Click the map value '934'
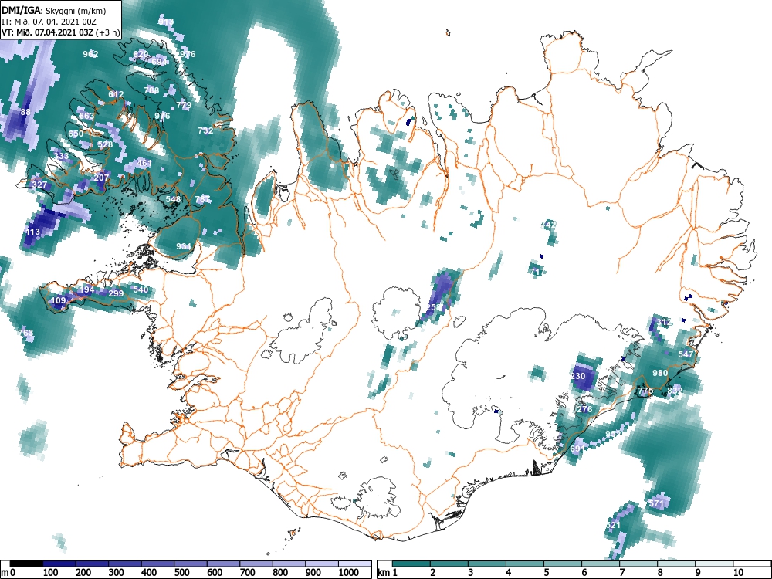772x579 pixels. click(184, 246)
